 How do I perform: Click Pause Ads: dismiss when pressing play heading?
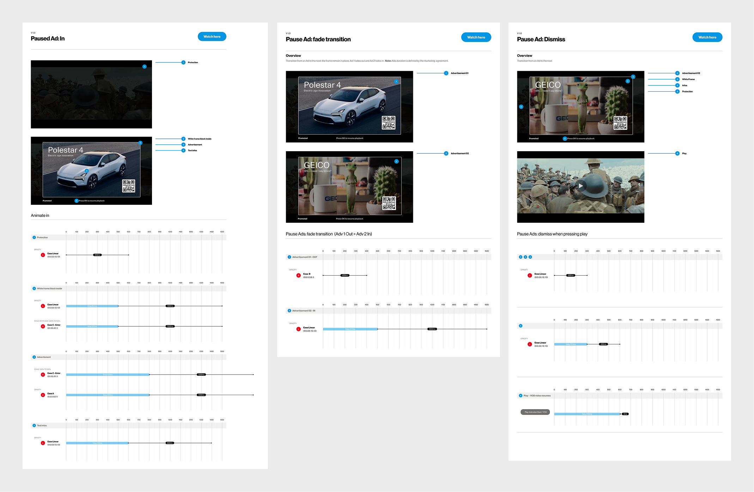coord(552,234)
